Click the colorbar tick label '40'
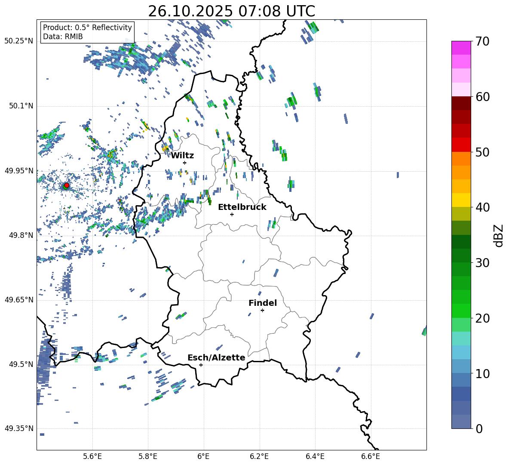This screenshot has height=465, width=509. [482, 207]
